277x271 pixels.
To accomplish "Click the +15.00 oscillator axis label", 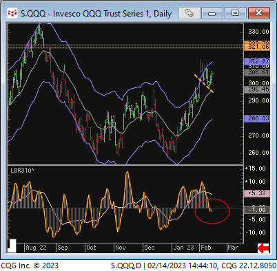I will click(x=256, y=169).
